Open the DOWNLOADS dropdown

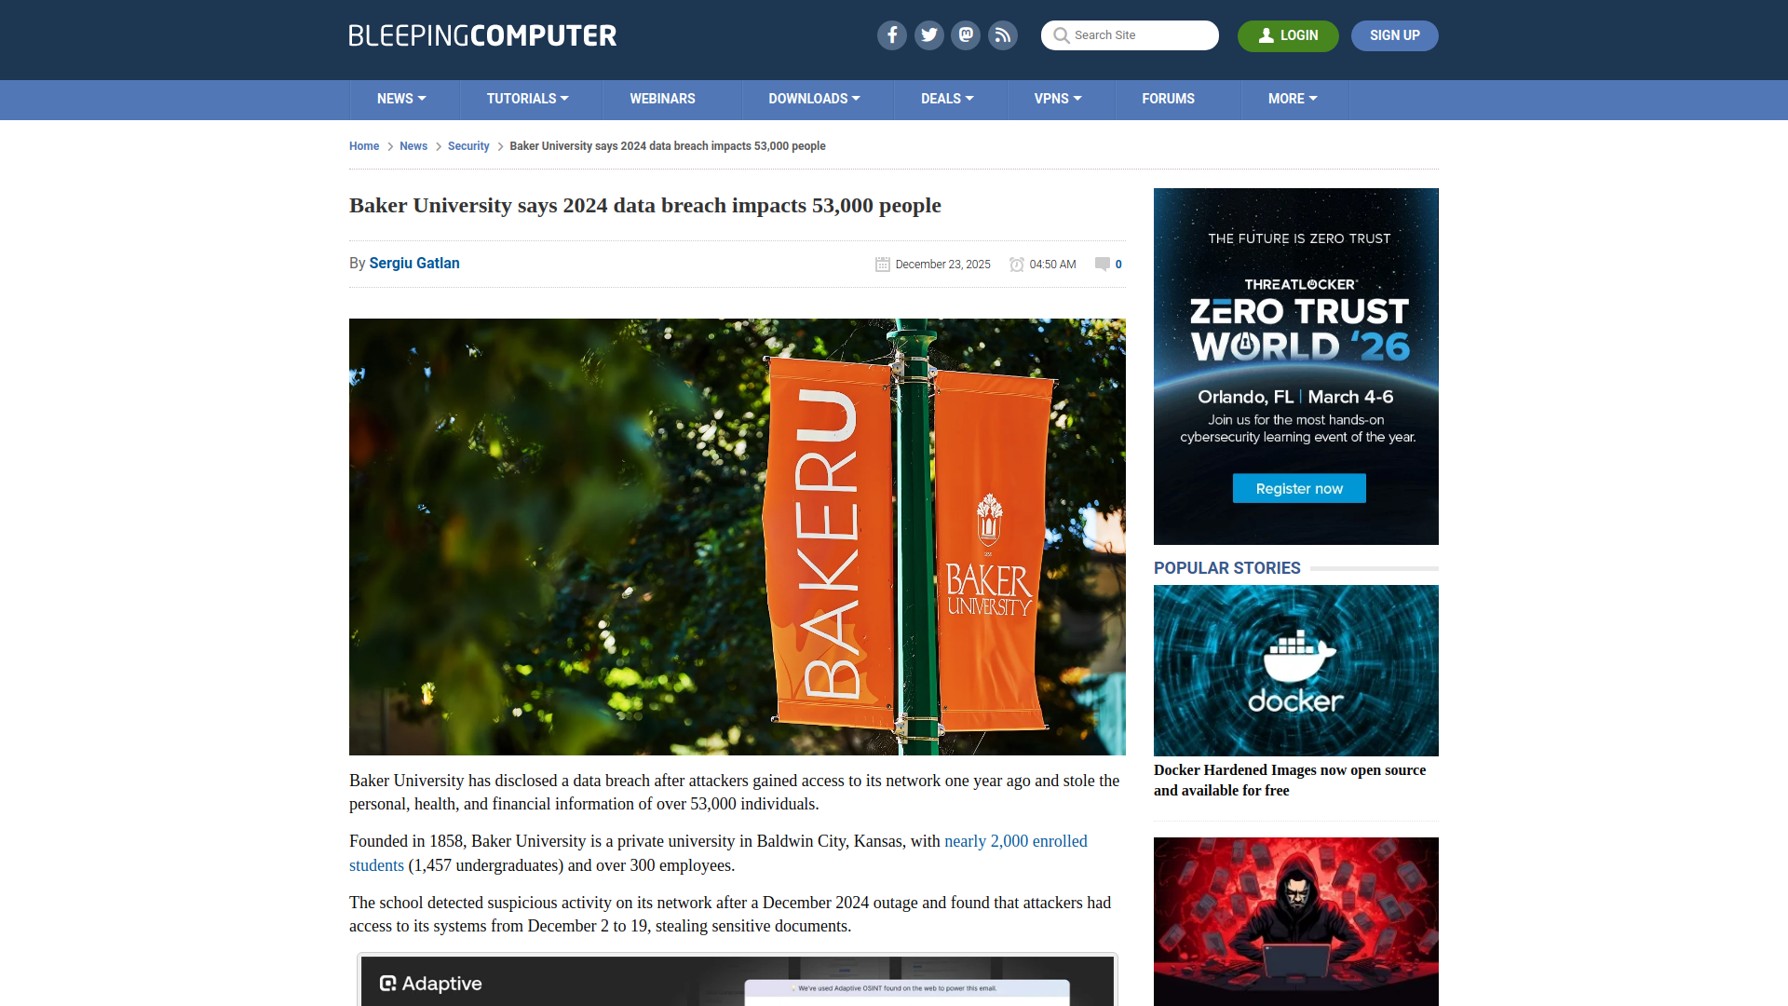[814, 99]
